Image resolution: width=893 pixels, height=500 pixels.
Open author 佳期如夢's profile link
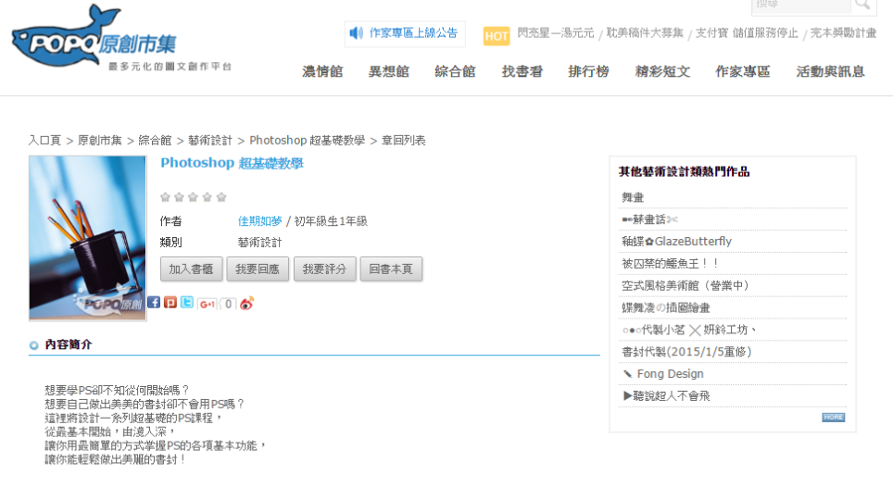tap(259, 221)
